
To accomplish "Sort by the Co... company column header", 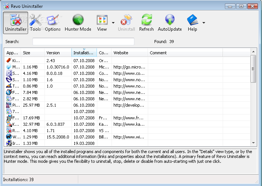I will [104, 53].
